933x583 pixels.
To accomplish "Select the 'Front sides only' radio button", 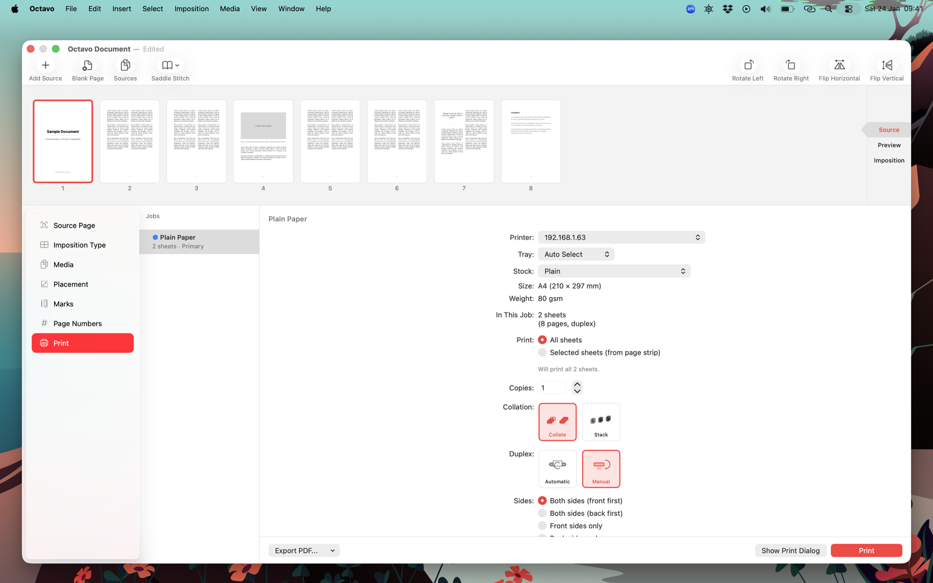I will (x=542, y=526).
